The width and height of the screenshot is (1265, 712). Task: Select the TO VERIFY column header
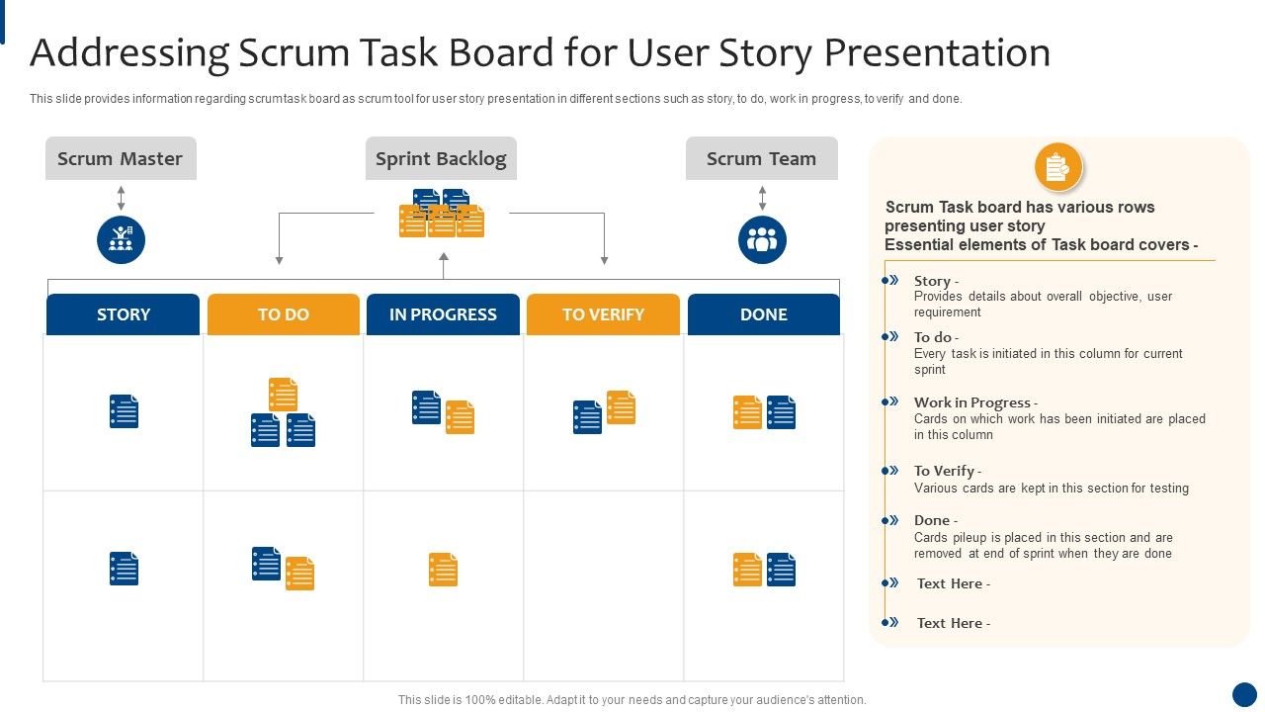(603, 314)
